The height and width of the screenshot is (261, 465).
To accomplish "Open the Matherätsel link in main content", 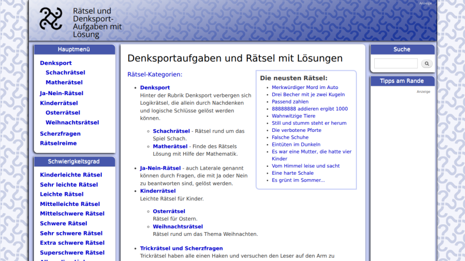I will pos(170,146).
